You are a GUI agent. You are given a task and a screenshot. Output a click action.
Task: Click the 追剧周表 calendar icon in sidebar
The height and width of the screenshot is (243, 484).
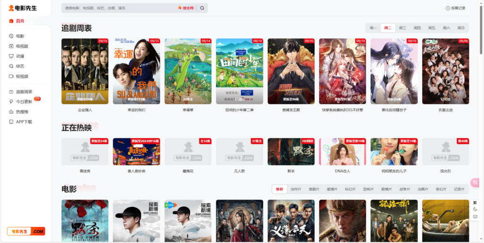pyautogui.click(x=11, y=92)
